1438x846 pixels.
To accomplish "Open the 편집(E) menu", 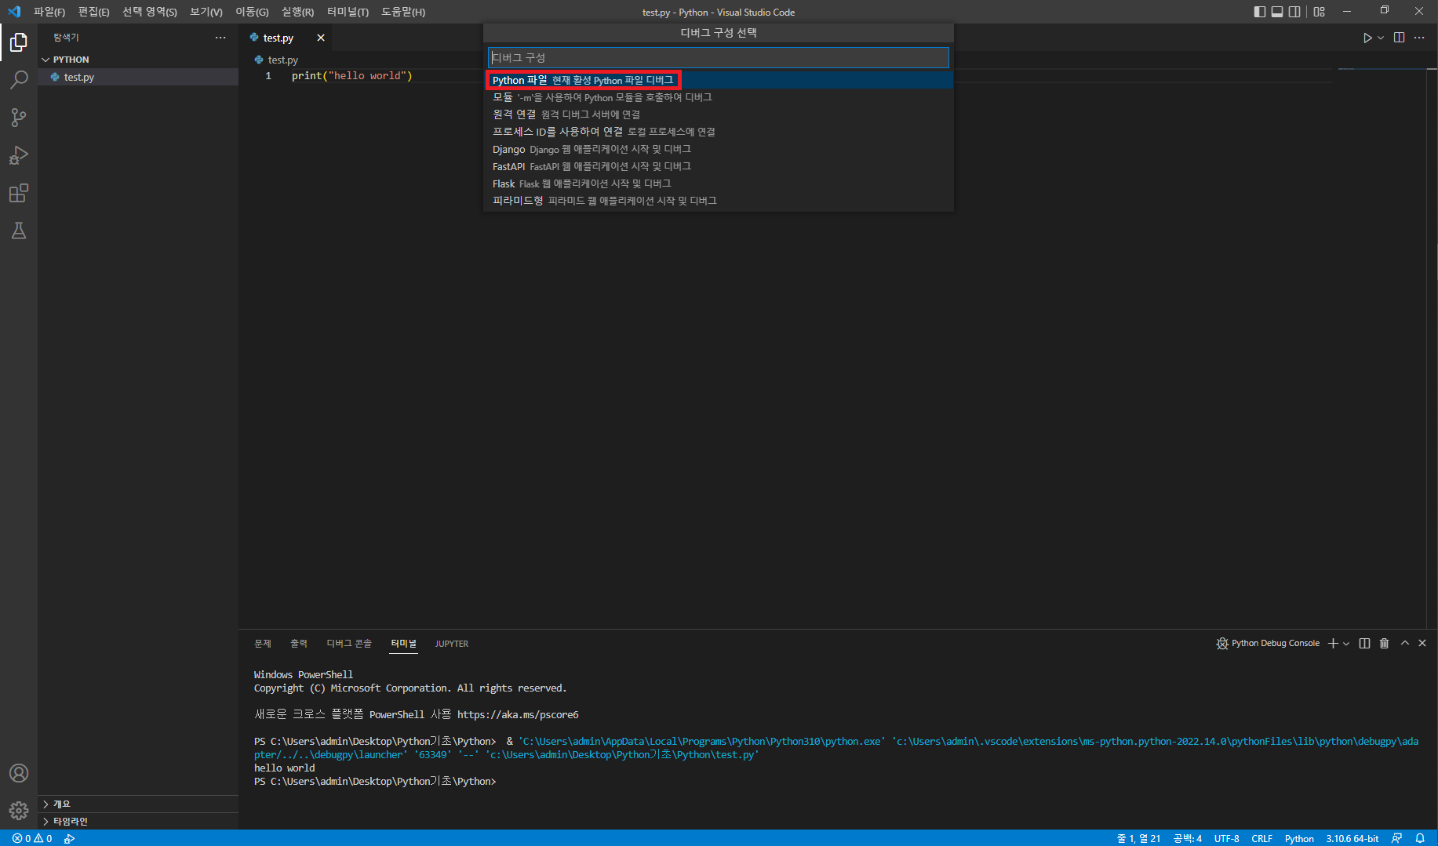I will click(93, 12).
